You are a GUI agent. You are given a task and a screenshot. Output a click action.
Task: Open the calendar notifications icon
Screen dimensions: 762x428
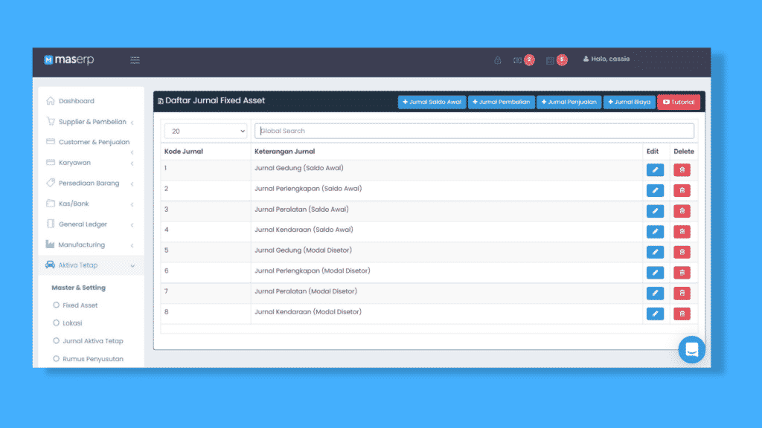[x=551, y=60]
